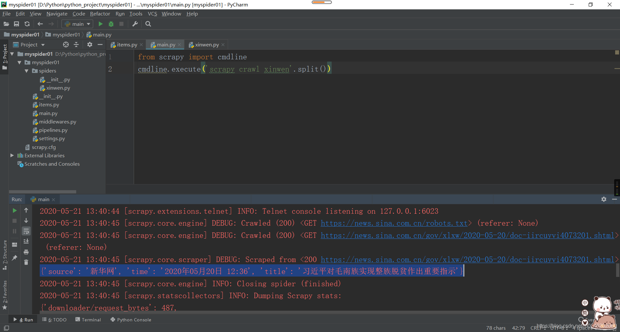Click the Up the stack trace arrow
Viewport: 620px width, 332px height.
26,210
